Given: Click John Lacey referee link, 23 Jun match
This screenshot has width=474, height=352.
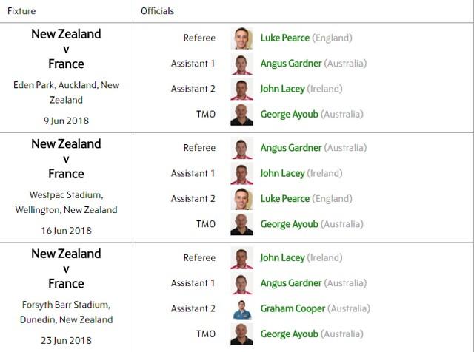Looking at the screenshot, I should point(282,258).
